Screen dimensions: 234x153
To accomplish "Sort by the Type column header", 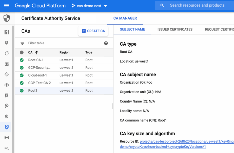I will (89, 52).
